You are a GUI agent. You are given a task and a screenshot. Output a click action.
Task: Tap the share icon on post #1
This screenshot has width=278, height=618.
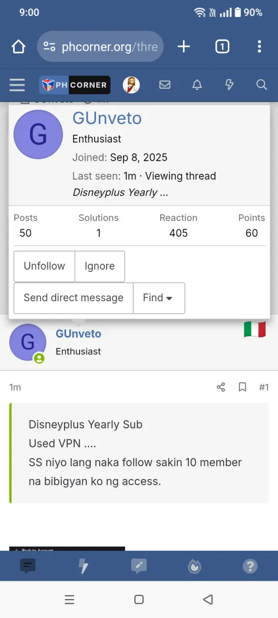coord(221,387)
